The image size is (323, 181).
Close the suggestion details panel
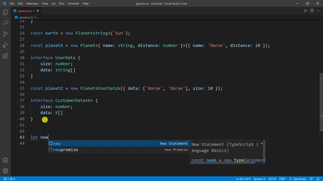pyautogui.click(x=261, y=143)
